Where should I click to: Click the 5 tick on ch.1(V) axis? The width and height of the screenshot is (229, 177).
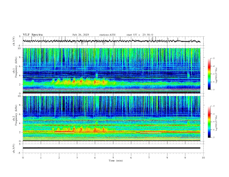click(20, 36)
